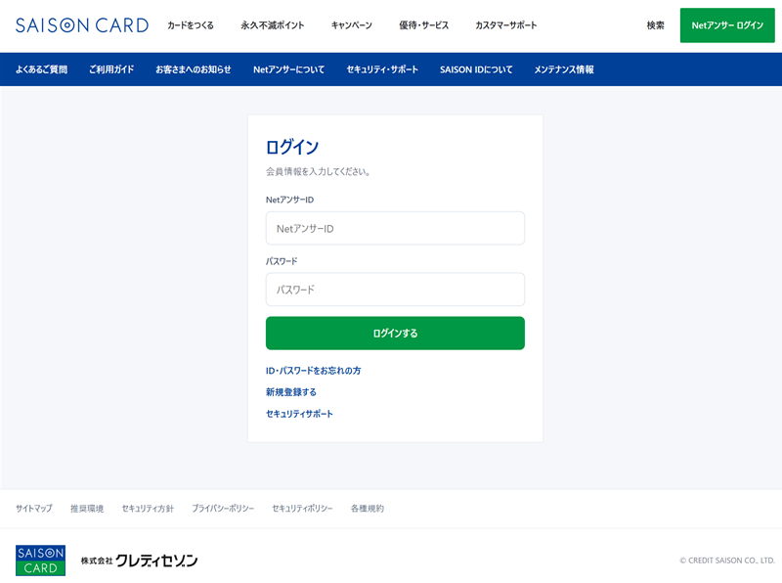This screenshot has width=782, height=583.
Task: Open the セキュリティポリシー footer link
Action: coord(302,508)
